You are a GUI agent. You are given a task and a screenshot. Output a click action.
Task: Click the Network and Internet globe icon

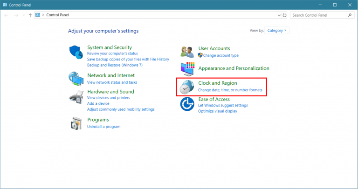76,78
